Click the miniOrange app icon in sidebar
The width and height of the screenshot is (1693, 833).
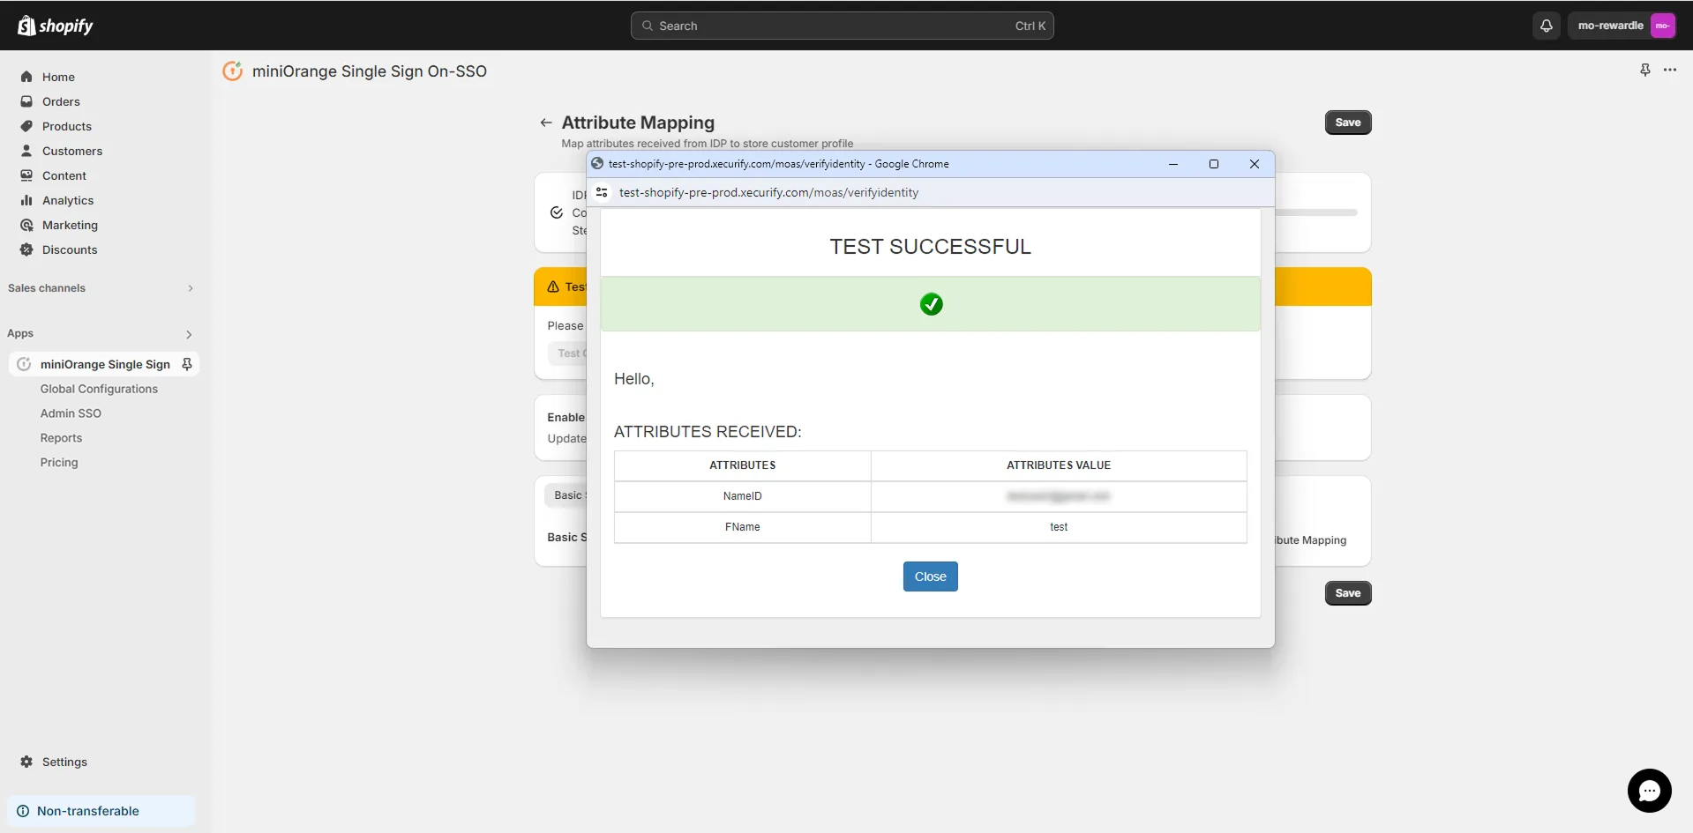24,364
